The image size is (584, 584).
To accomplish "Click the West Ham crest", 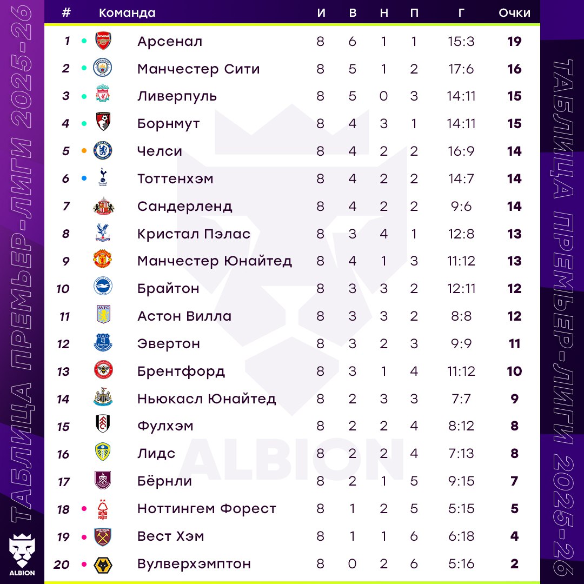I will 103,536.
